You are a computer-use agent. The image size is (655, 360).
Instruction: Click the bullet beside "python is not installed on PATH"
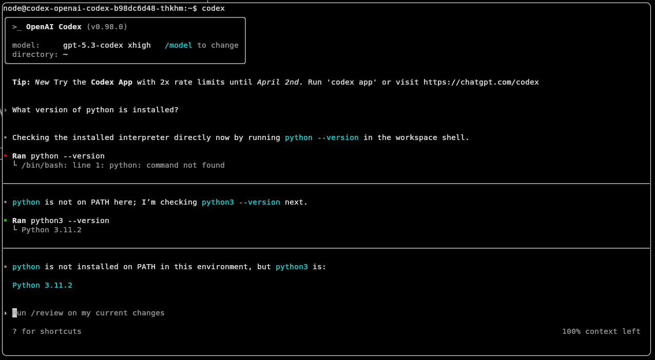[6, 267]
